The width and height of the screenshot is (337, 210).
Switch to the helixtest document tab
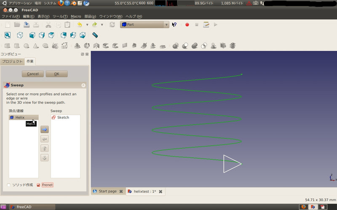[x=145, y=192]
